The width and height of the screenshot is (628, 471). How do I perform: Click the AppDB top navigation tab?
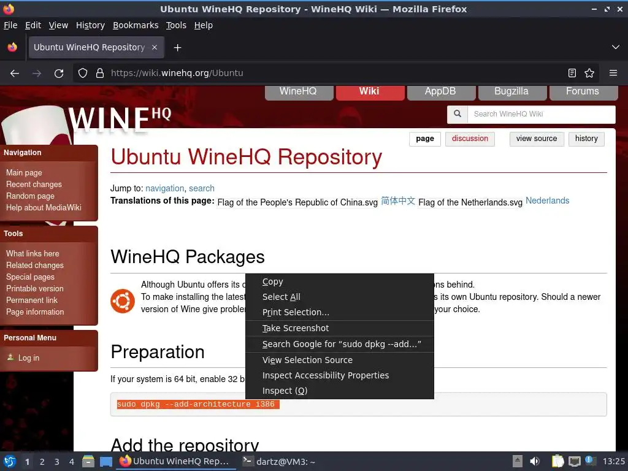point(441,92)
